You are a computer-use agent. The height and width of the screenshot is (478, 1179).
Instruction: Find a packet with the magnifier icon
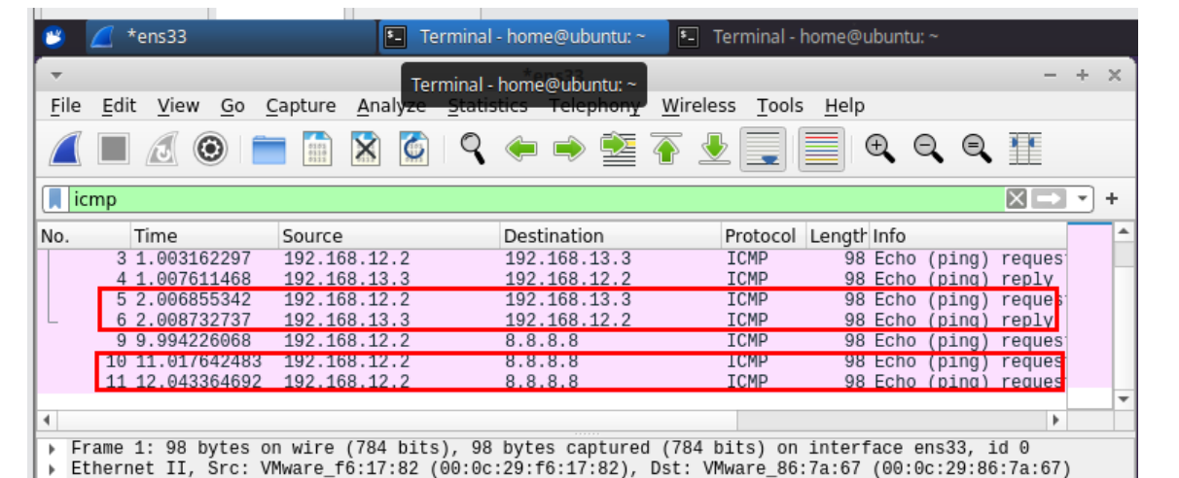[473, 149]
